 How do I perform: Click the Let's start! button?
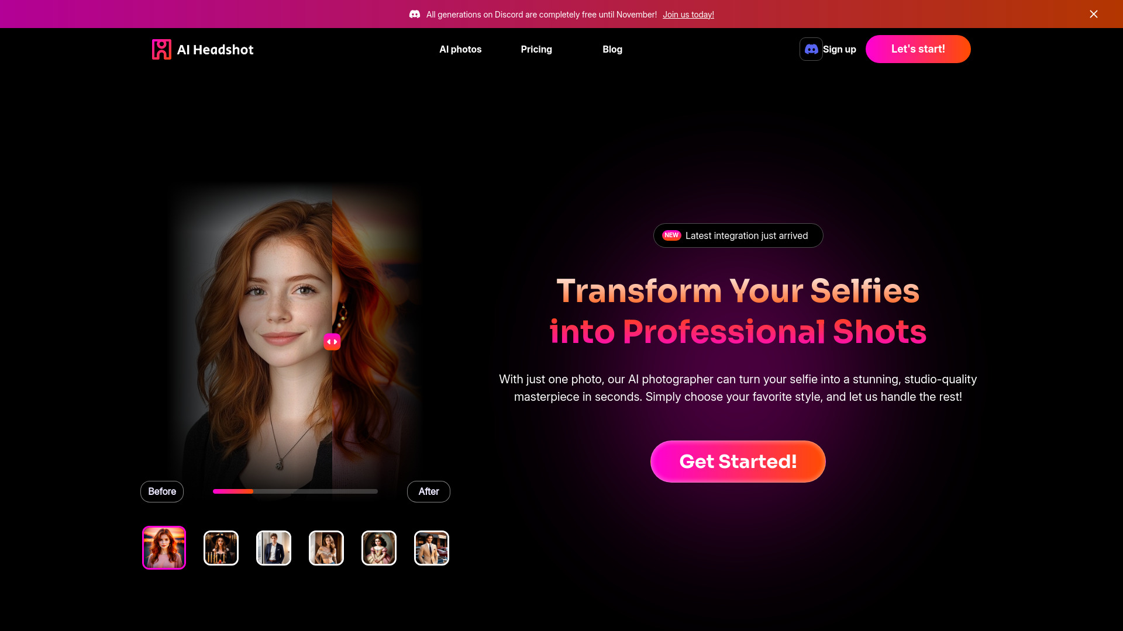click(x=918, y=48)
